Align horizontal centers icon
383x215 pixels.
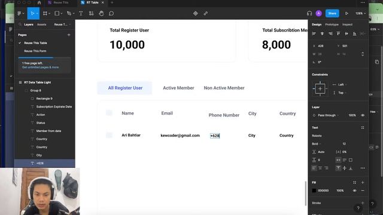click(x=322, y=33)
